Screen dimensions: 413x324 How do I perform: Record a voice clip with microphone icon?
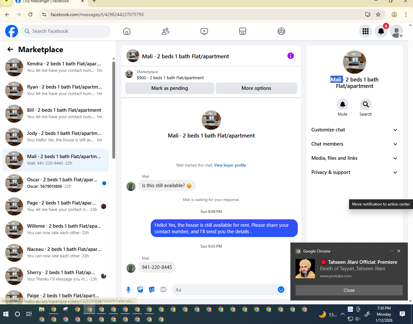(x=128, y=290)
